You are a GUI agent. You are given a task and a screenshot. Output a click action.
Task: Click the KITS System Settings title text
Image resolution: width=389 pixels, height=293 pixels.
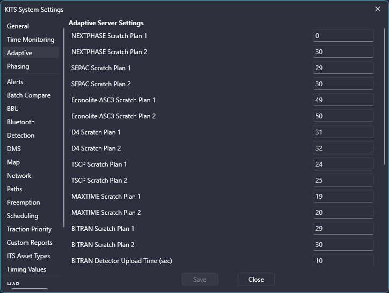(x=34, y=10)
